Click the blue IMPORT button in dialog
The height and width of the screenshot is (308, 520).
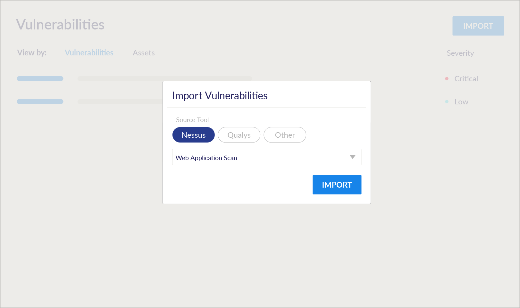(337, 185)
